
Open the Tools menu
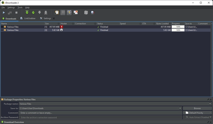[x=20, y=8]
